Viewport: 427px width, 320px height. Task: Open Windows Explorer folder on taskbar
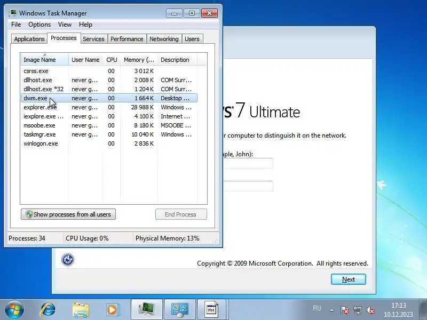coord(81,310)
